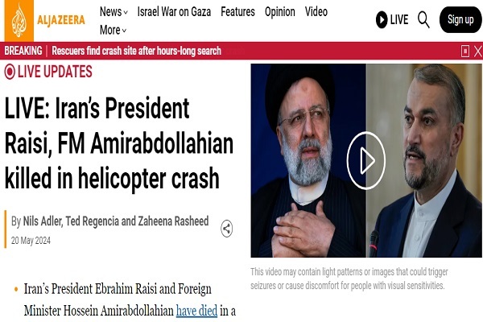Play the Raisi helicopter crash video
The width and height of the screenshot is (483, 322).
point(366,160)
